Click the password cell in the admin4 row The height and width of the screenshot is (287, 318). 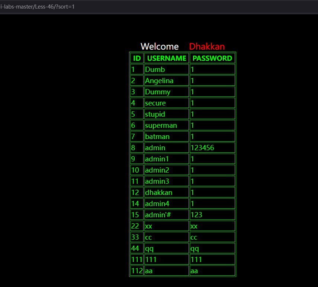[x=212, y=204]
